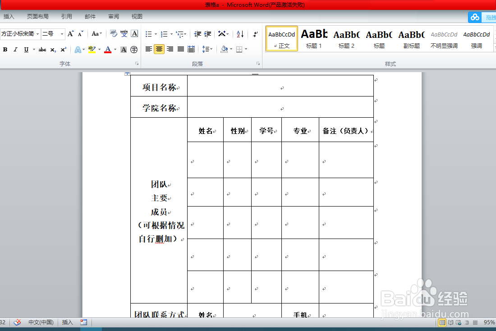Screen dimensions: 496x331
Task: Toggle the 插入 overtype mode in status bar
Action: [x=67, y=322]
